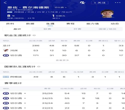
Task: Open the 身价 market value details
Action: [x=56, y=18]
